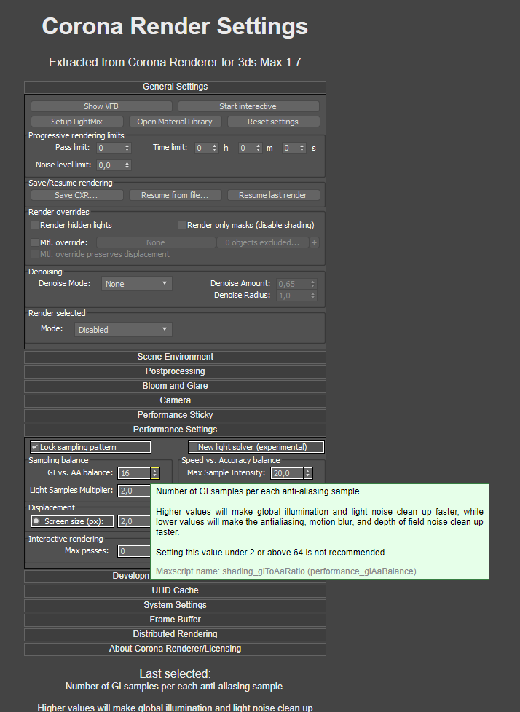Click Save CXR button
520x712 pixels.
[x=76, y=195]
